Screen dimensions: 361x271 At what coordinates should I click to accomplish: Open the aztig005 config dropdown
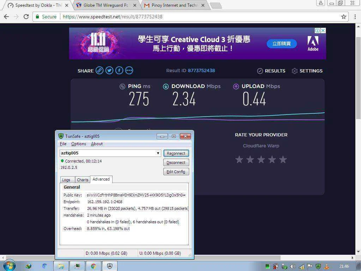click(158, 153)
